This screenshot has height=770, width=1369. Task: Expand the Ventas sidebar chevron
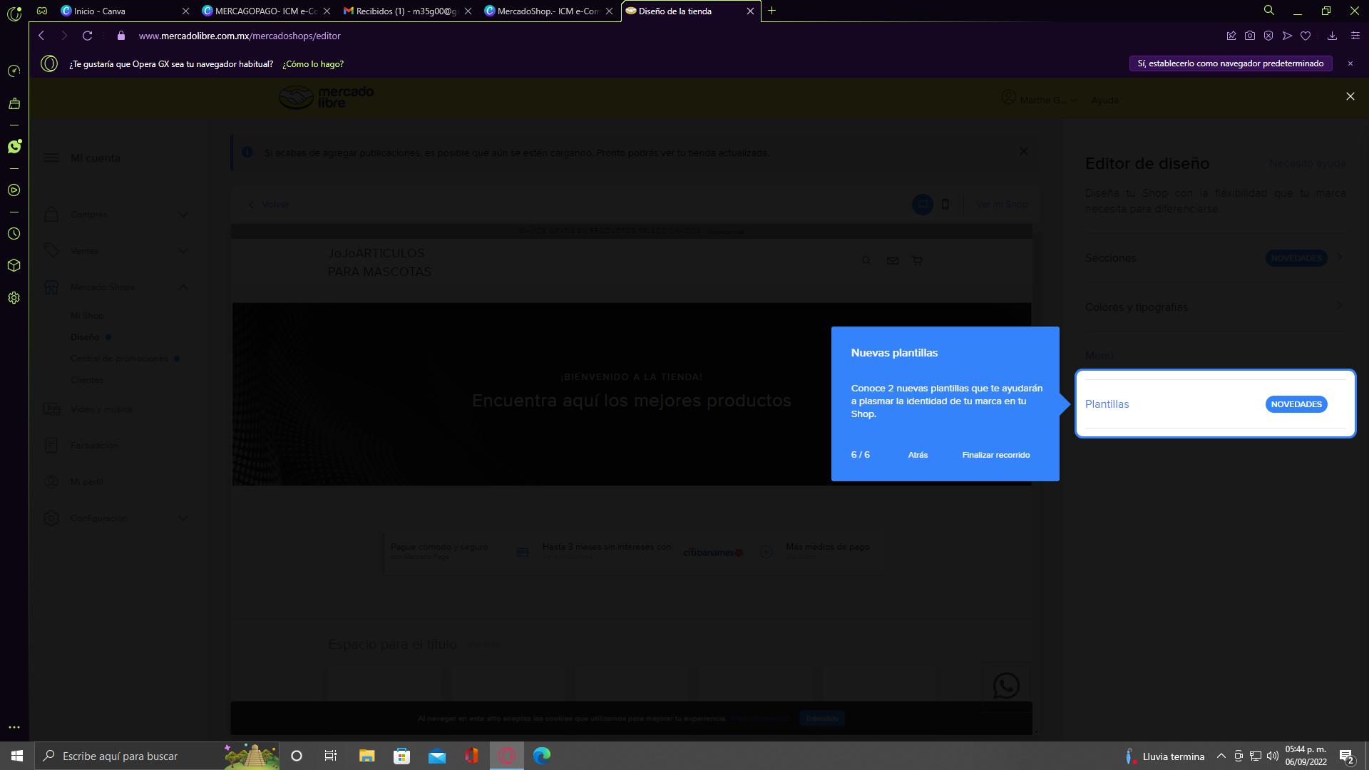point(183,251)
